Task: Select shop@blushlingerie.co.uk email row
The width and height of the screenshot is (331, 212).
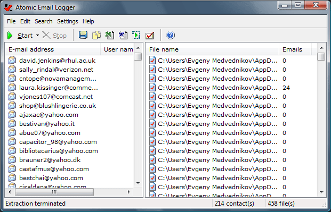Action: point(70,106)
